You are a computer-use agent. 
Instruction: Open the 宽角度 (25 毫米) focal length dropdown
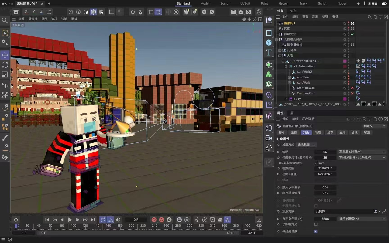coord(362,152)
